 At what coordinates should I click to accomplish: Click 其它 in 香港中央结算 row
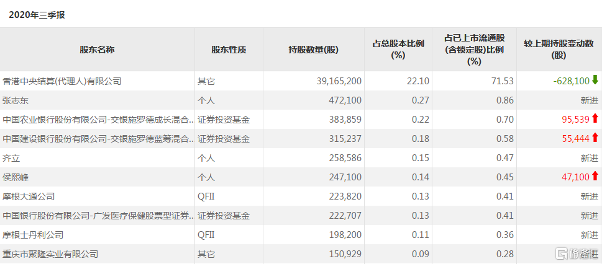click(x=206, y=81)
